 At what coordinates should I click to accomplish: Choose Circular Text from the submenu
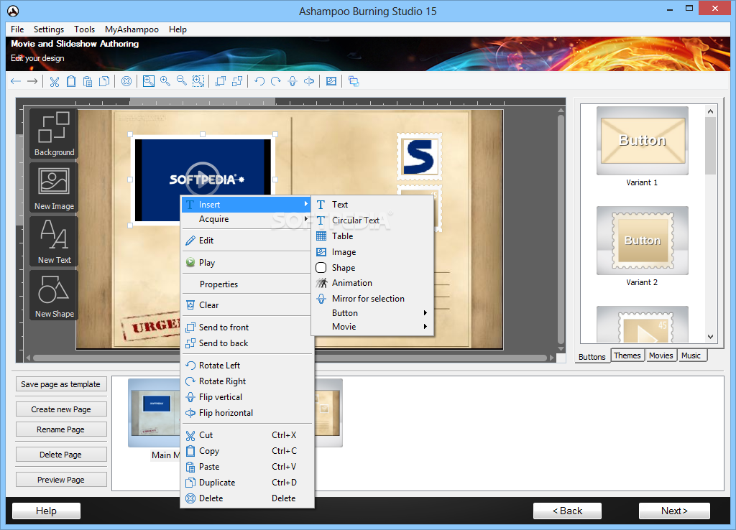pos(372,220)
